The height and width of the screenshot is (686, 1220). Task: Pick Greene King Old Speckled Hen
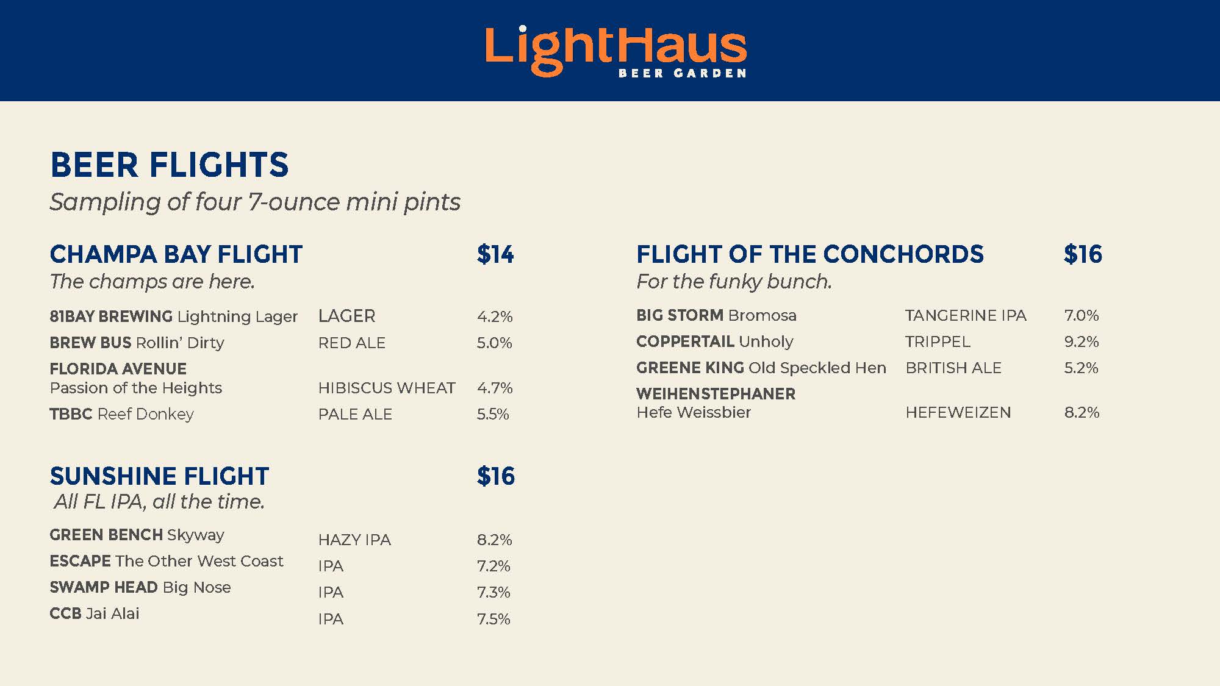pyautogui.click(x=761, y=368)
